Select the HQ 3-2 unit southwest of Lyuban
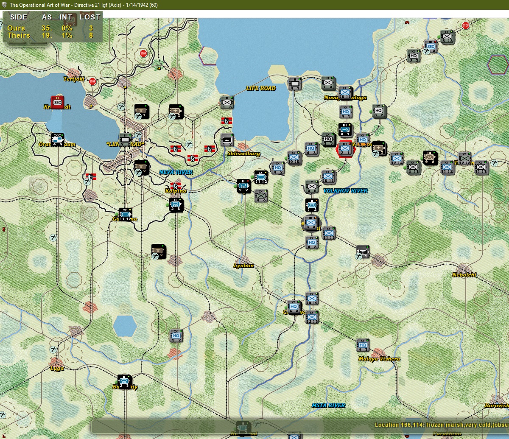Screen dimensions: 509x439 pos(176,335)
